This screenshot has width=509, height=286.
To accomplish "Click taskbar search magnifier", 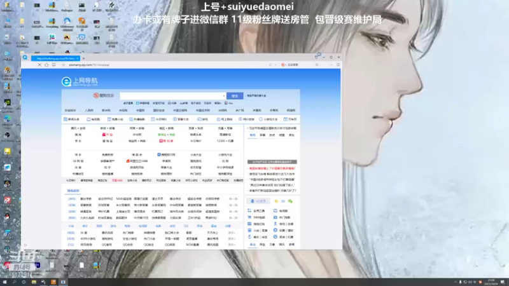I will [x=14, y=282].
